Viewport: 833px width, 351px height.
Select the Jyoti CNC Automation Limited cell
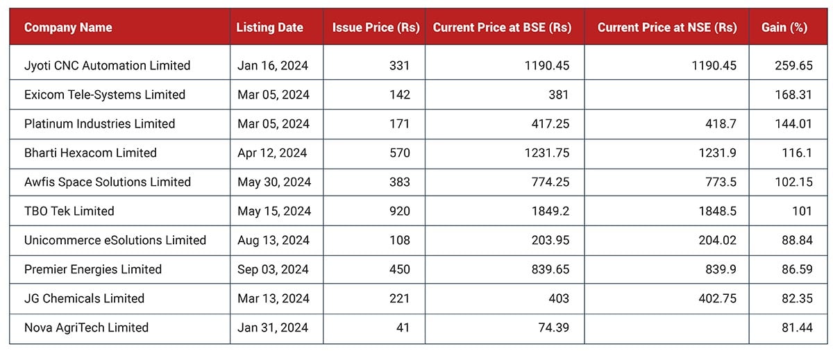(x=107, y=65)
